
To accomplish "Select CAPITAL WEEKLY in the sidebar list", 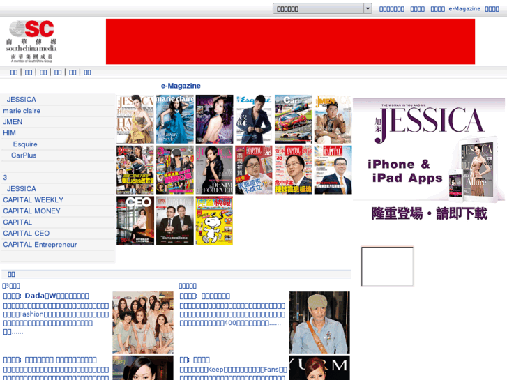I will [x=33, y=200].
